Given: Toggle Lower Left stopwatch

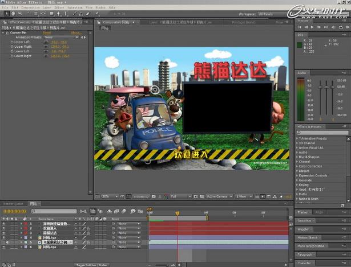Looking at the screenshot, I should [x=12, y=51].
